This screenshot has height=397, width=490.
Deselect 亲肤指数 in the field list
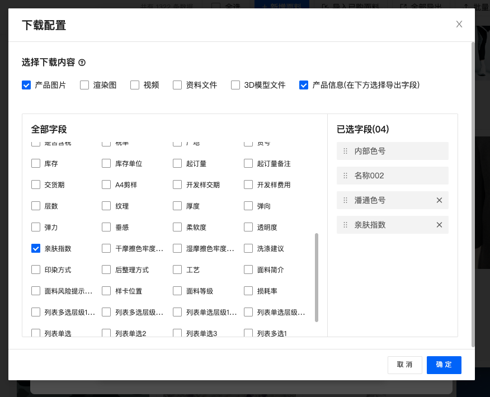(x=36, y=248)
